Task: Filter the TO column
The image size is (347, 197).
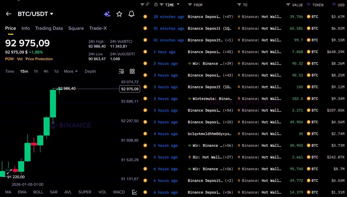Action: pyautogui.click(x=239, y=5)
